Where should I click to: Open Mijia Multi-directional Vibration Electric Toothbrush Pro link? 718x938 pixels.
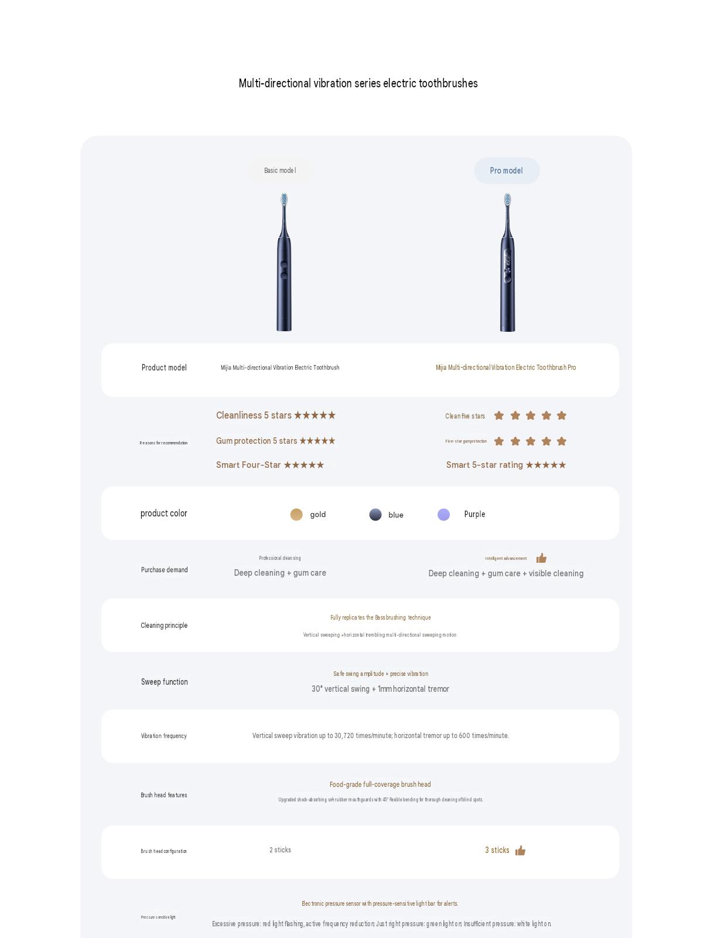coord(505,368)
